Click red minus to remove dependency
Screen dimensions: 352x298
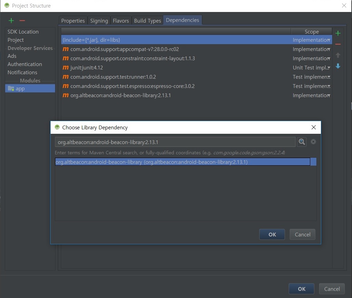tap(338, 44)
